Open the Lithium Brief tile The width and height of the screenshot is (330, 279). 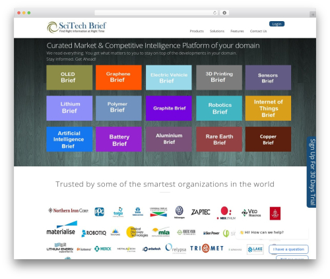pos(69,108)
